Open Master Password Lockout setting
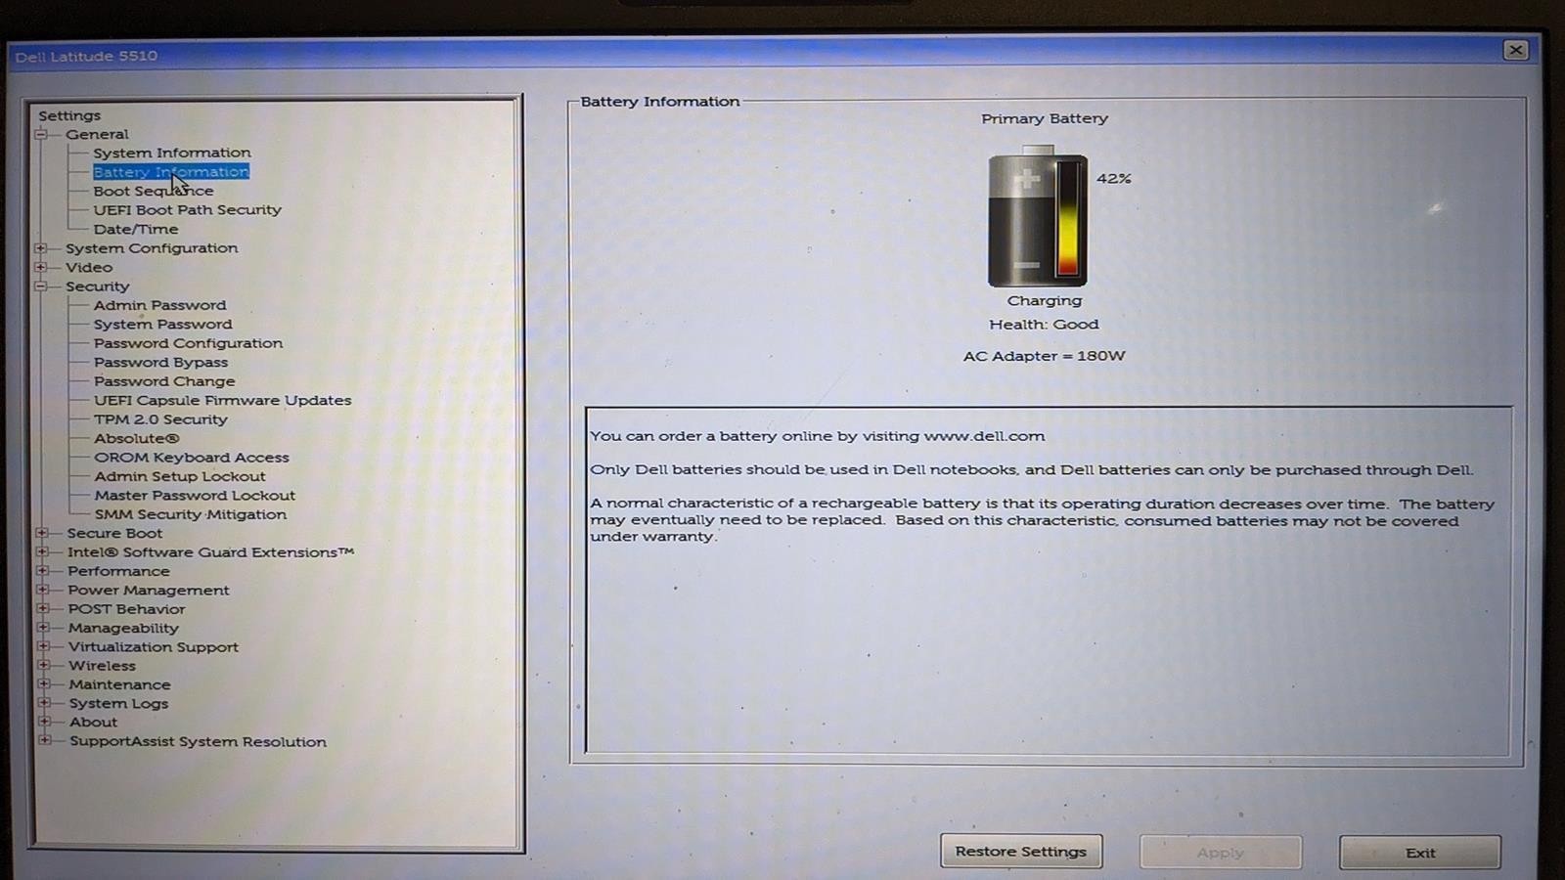Viewport: 1565px width, 880px height. 195,496
